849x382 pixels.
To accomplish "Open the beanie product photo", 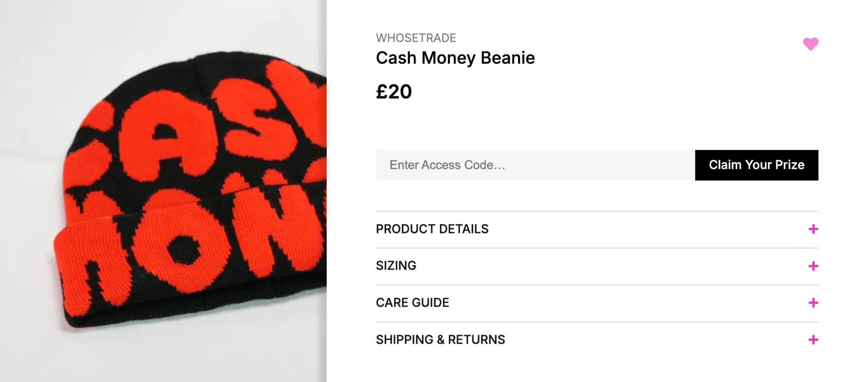I will (163, 191).
